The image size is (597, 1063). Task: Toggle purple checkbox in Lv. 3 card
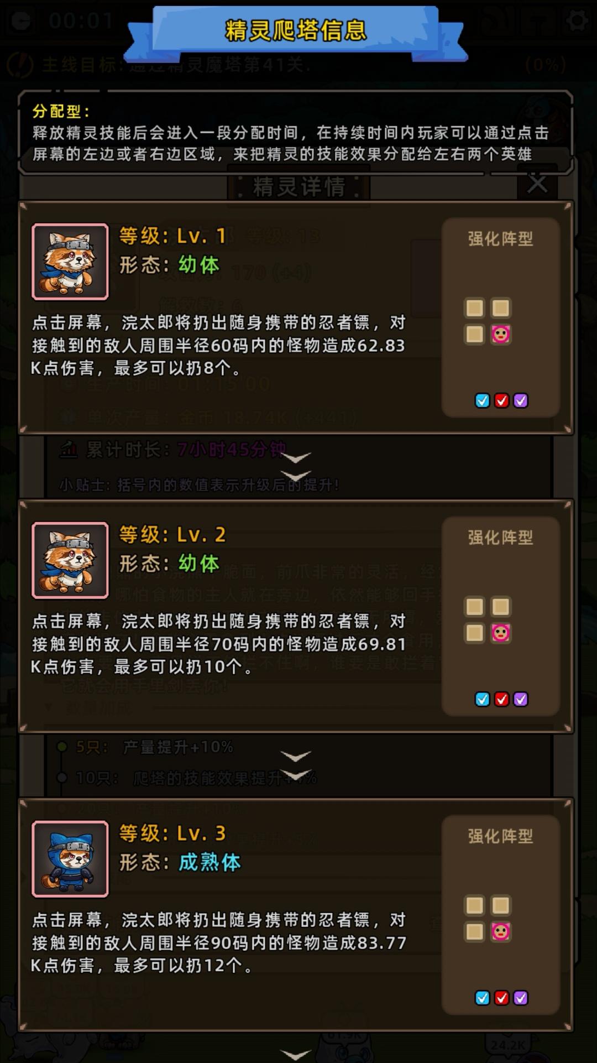coord(521,998)
